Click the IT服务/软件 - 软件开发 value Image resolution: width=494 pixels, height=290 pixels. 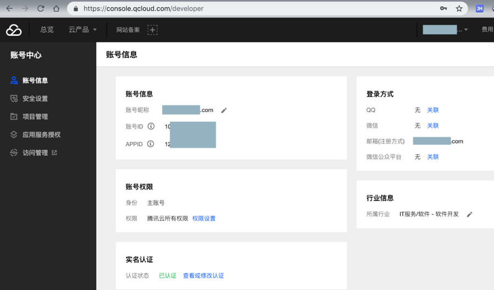pyautogui.click(x=429, y=214)
